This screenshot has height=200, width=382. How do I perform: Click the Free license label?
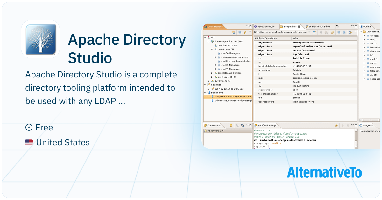44,127
